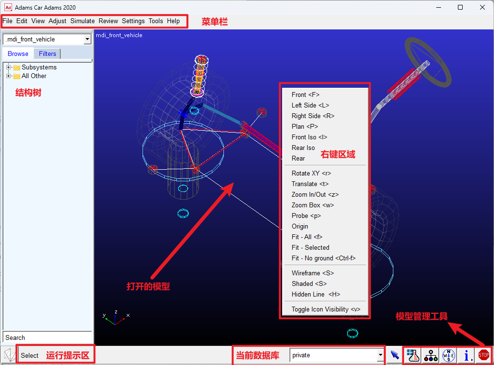Click the blue information icon
The image size is (494, 365).
point(467,355)
